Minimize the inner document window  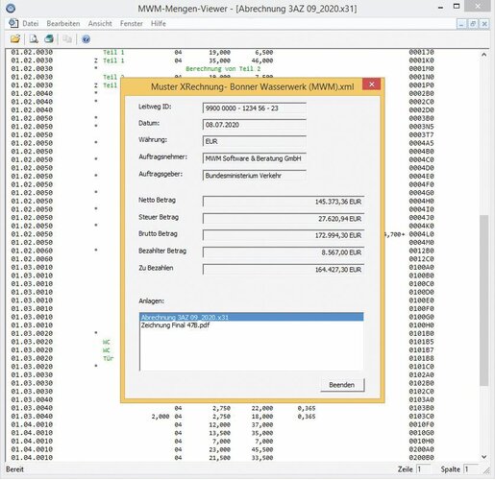(461, 24)
